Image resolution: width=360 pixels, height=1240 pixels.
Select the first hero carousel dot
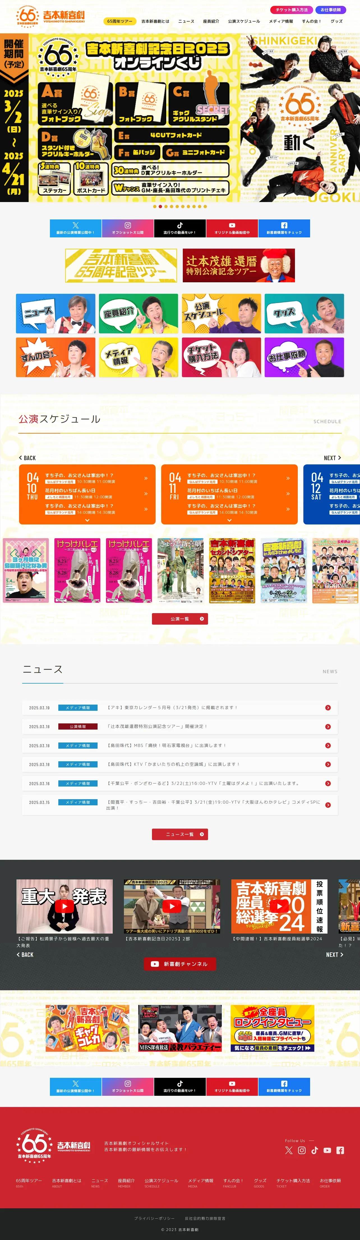[154, 206]
